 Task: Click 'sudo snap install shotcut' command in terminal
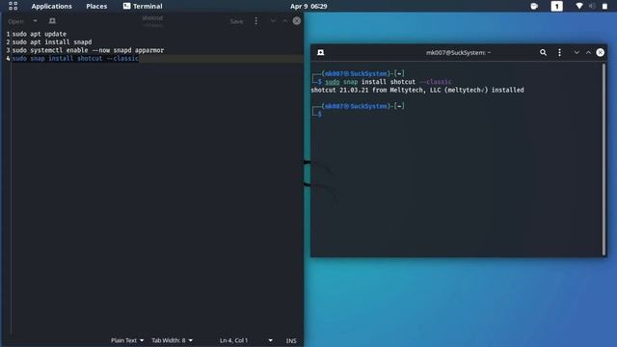click(x=388, y=82)
